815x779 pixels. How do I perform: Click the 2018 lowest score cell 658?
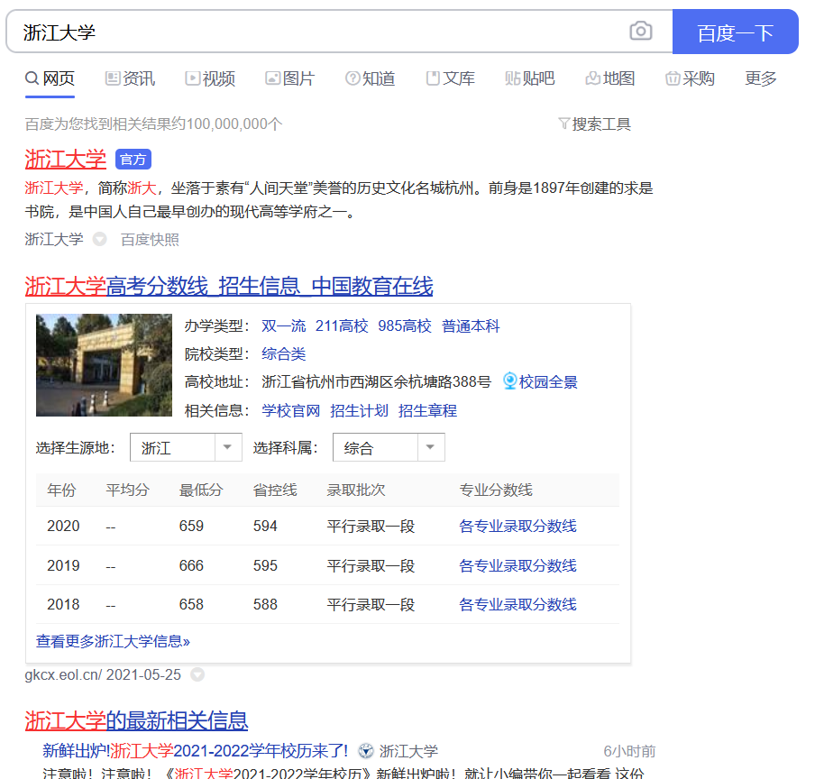click(191, 604)
